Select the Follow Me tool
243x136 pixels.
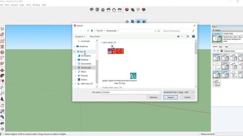pos(2,76)
